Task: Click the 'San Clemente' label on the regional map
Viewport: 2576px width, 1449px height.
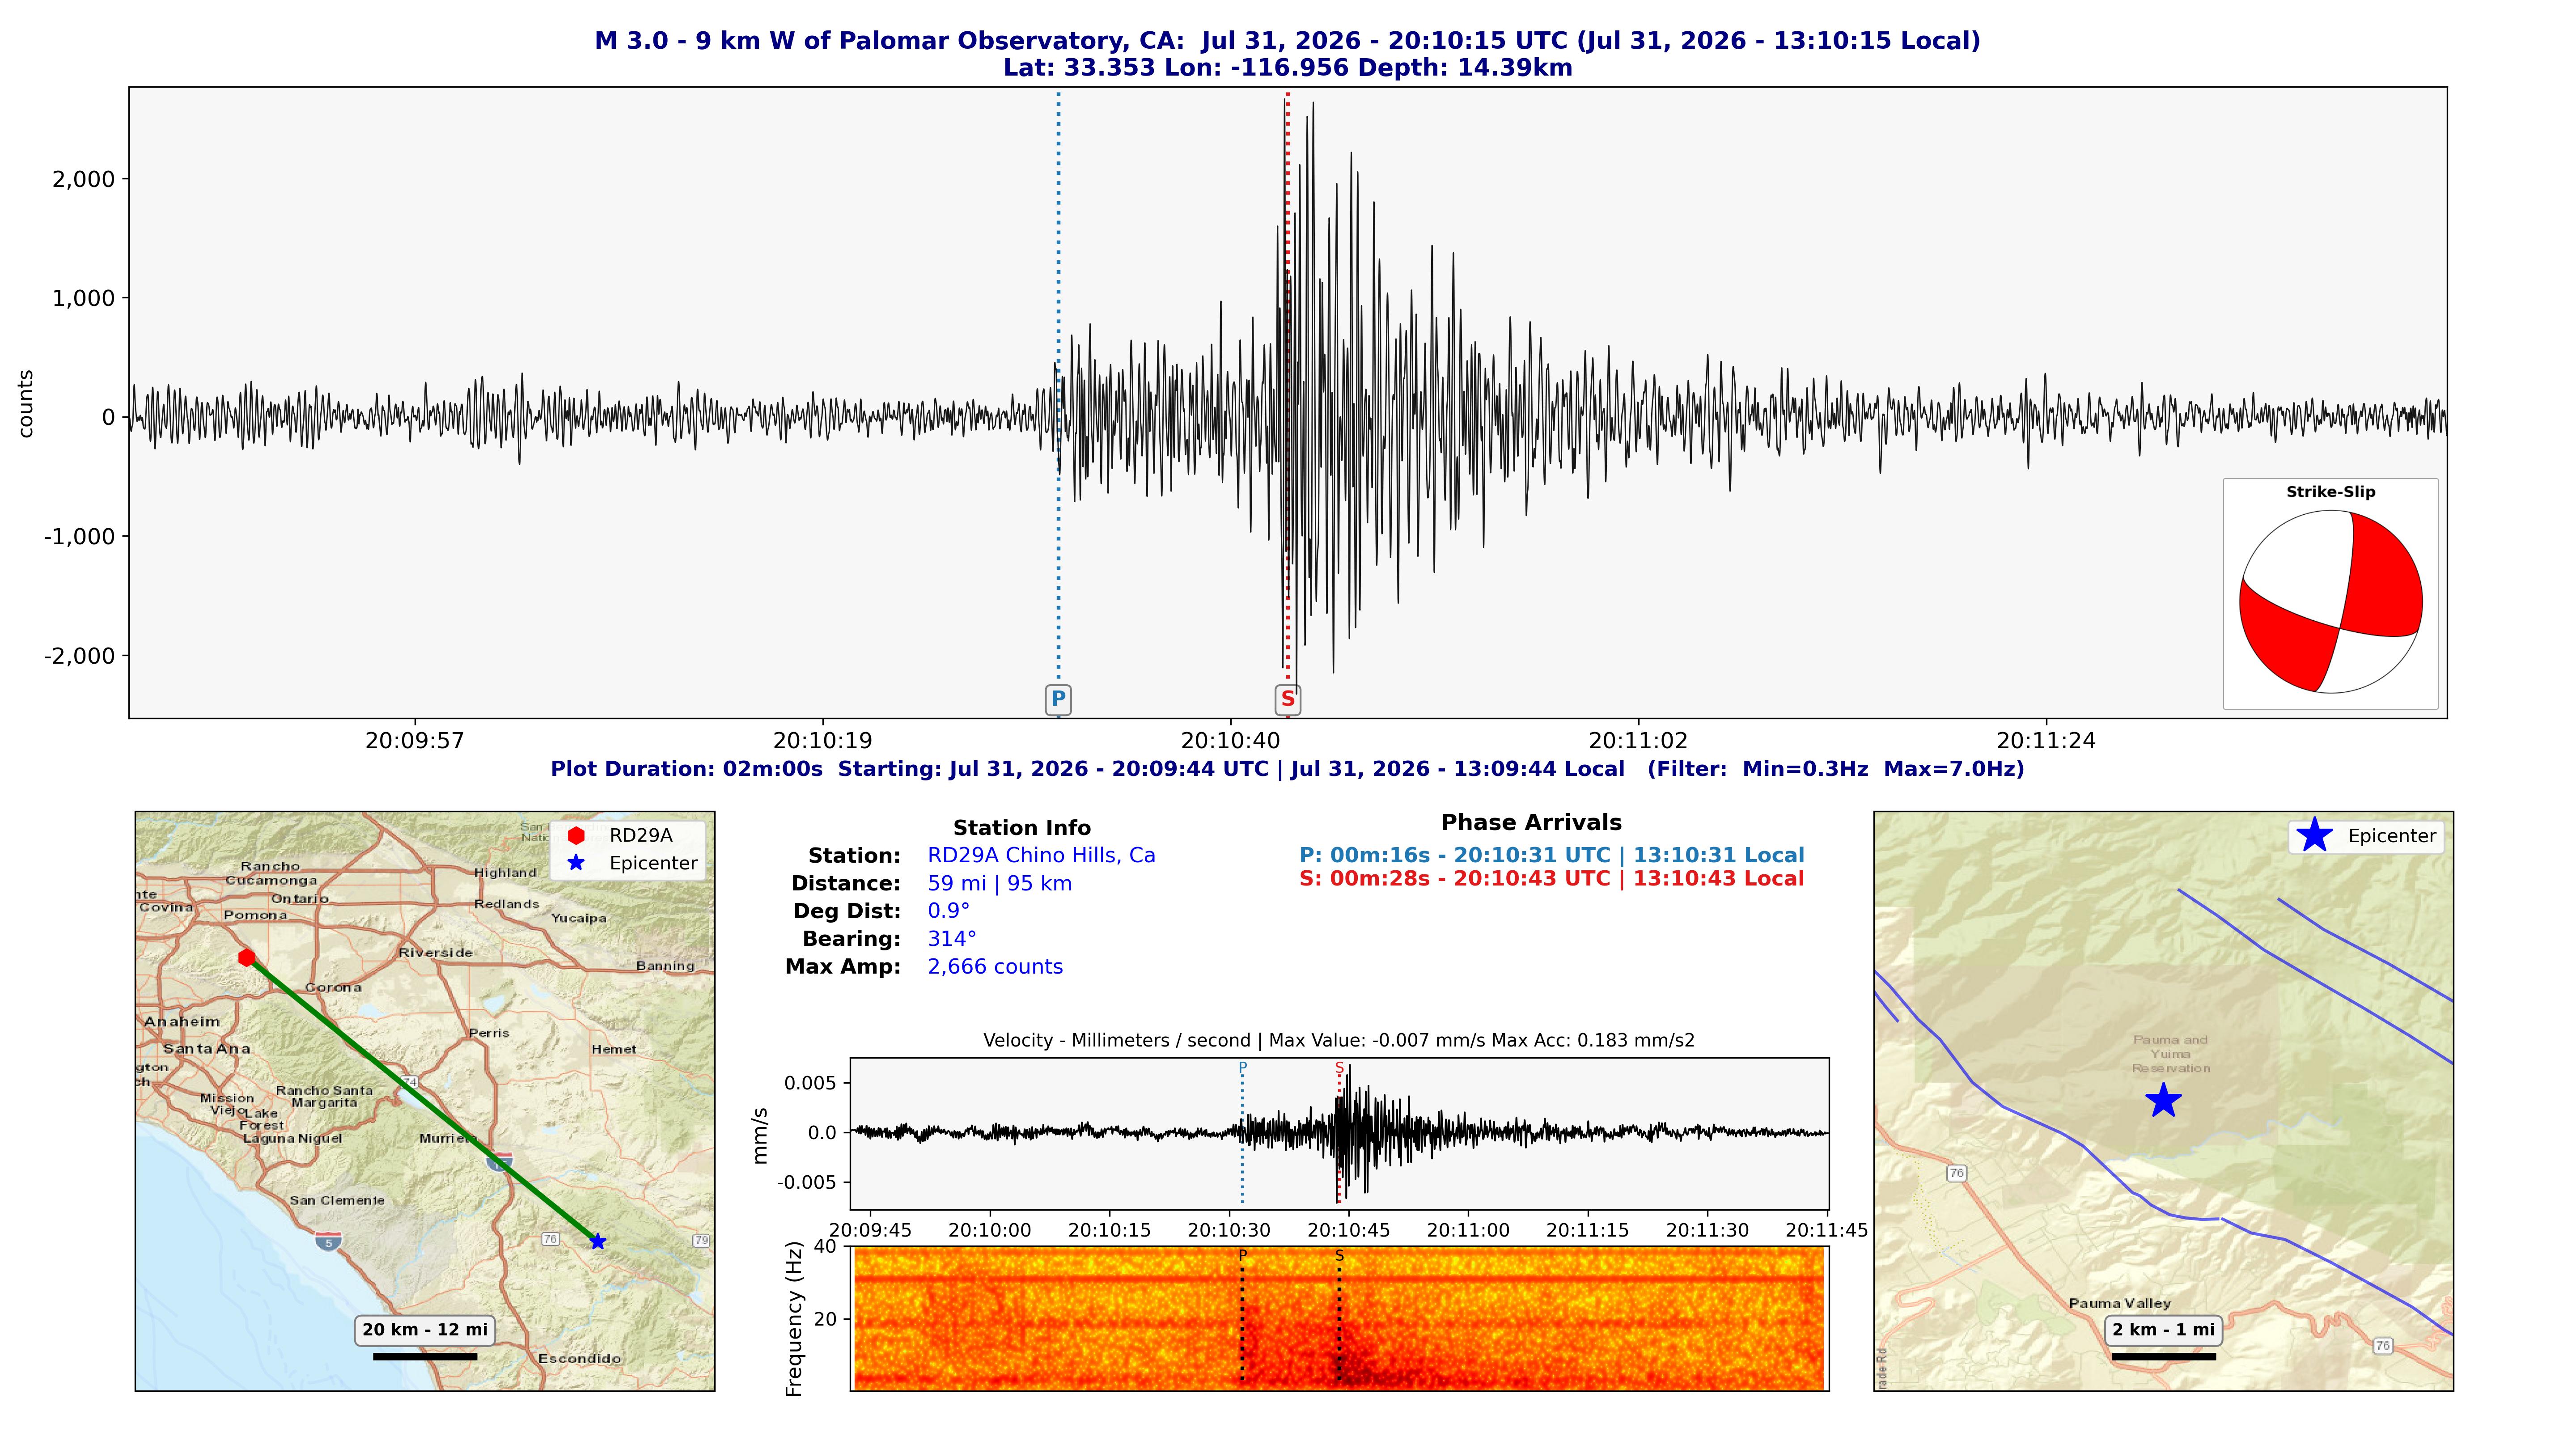Action: click(337, 1200)
